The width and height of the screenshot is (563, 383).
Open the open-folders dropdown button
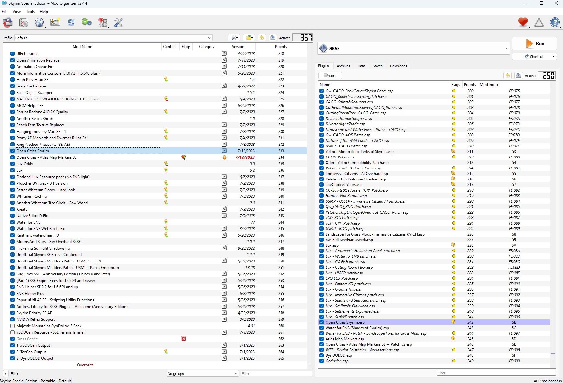click(249, 38)
